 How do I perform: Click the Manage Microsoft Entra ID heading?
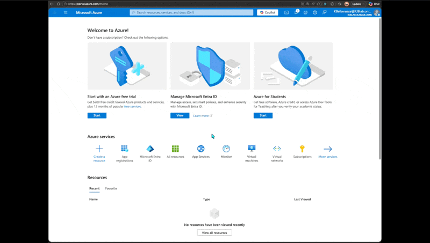pos(193,97)
